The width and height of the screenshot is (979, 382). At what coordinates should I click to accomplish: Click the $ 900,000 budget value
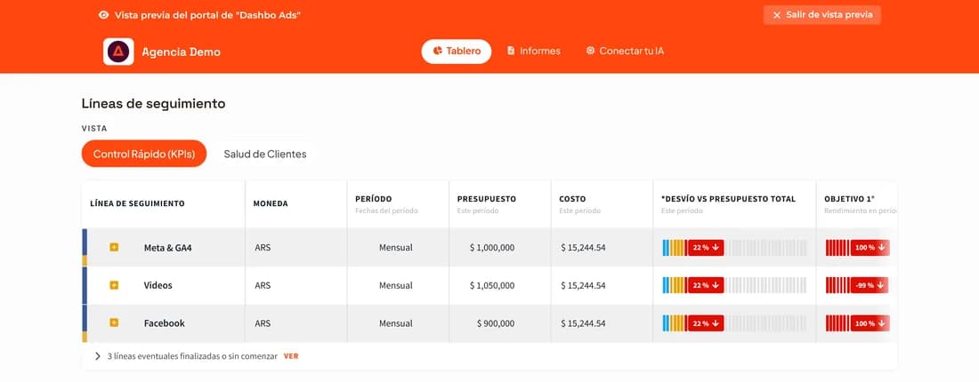coord(496,323)
